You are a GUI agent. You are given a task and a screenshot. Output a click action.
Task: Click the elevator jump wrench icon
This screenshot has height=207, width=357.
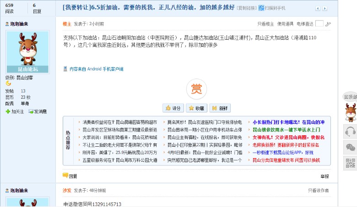click(328, 24)
